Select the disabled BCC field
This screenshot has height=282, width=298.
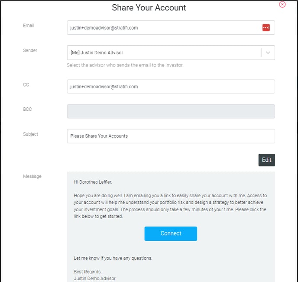171,111
